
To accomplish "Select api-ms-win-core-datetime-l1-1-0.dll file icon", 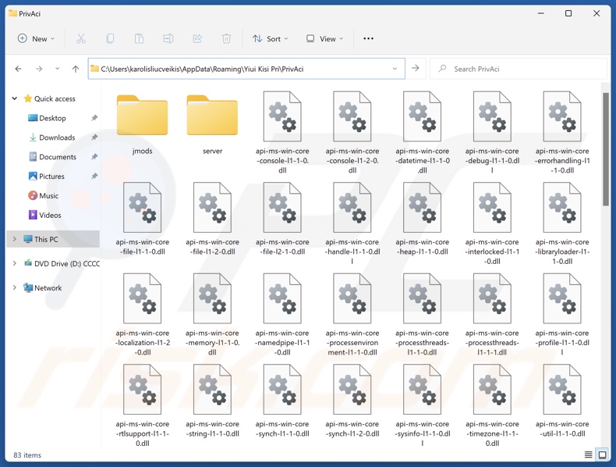I will coord(423,116).
